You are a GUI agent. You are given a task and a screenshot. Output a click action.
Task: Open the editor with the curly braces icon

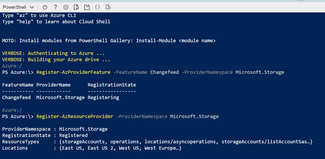[97, 7]
